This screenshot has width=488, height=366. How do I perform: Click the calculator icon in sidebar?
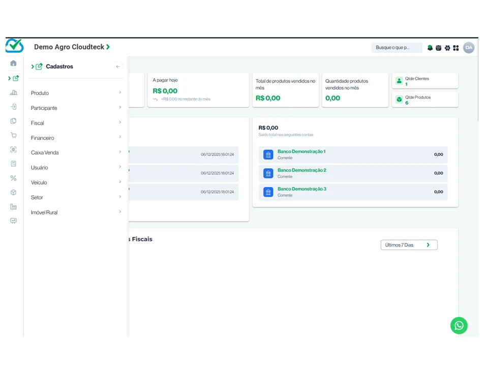coord(13,164)
